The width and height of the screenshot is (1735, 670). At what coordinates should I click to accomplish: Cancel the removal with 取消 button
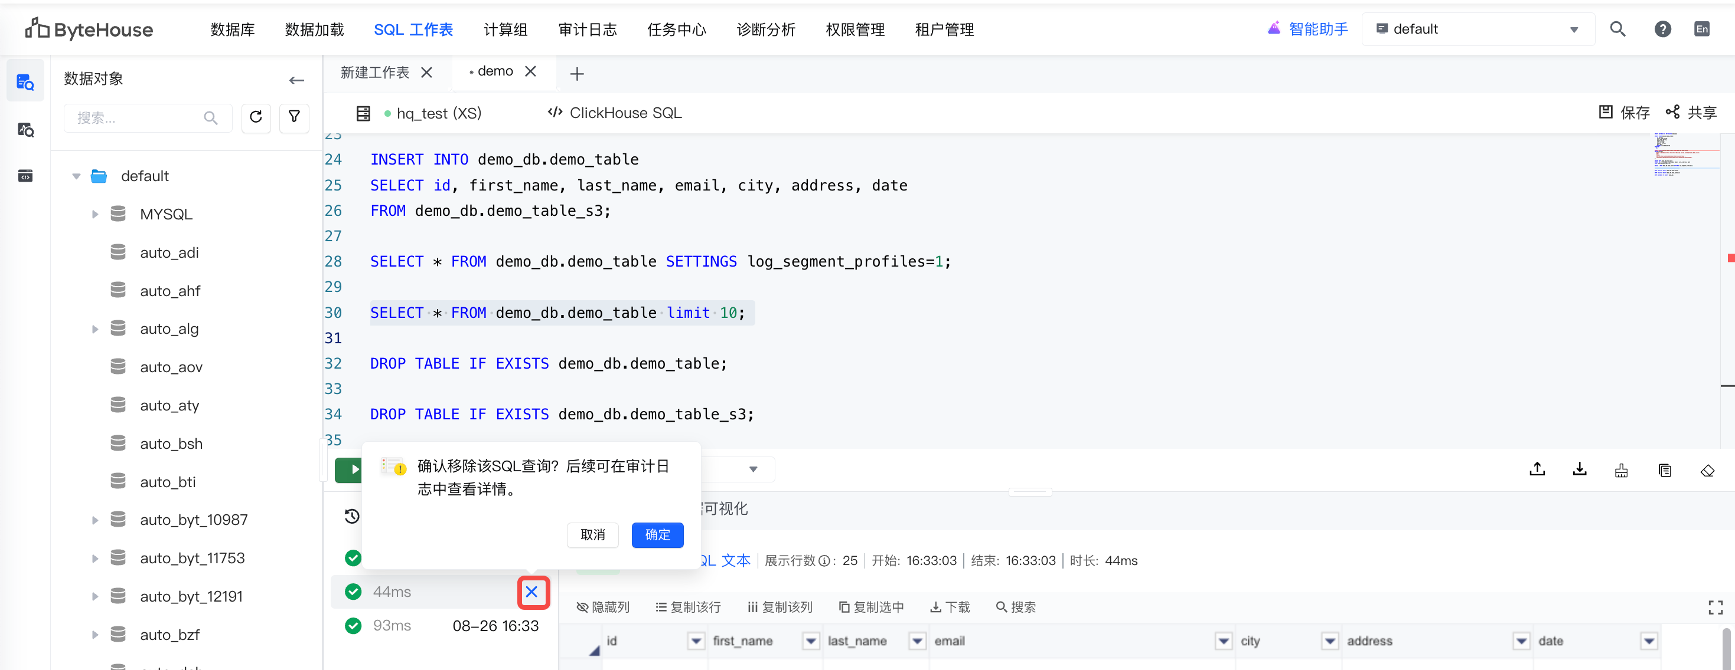coord(593,535)
